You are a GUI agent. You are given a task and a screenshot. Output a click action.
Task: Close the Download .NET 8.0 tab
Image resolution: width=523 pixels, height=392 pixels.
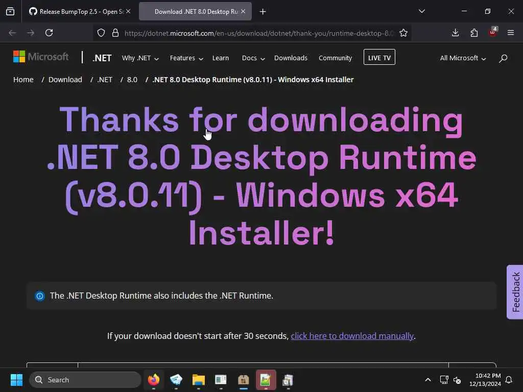click(x=243, y=12)
